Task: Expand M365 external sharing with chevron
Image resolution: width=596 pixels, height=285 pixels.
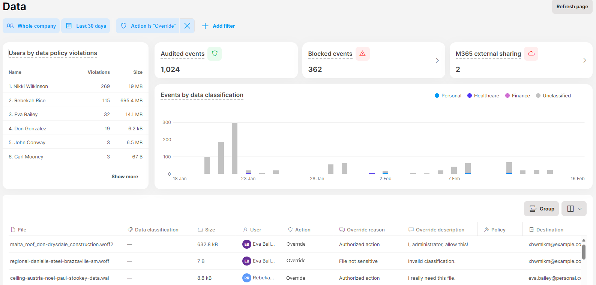Action: coord(584,60)
